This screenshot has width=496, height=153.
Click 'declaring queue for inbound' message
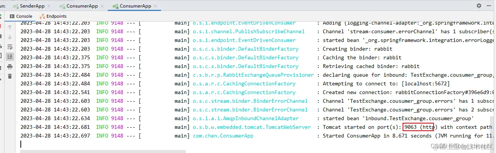[x=408, y=75]
